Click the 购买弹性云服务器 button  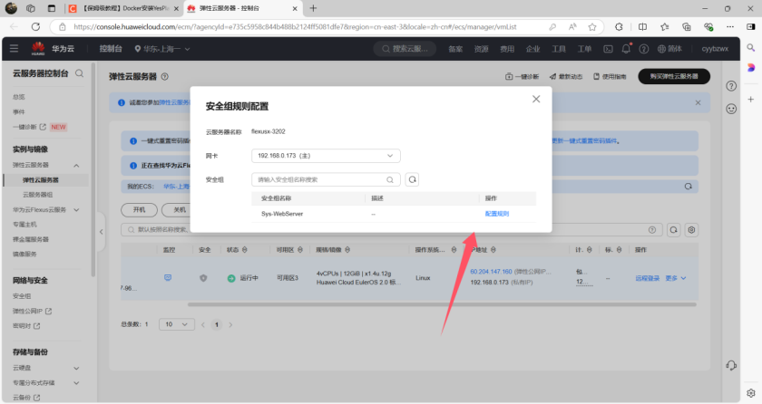point(673,76)
